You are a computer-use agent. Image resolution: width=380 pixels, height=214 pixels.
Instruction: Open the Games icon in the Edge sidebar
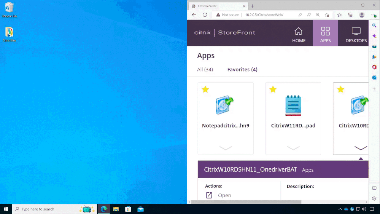pos(374,57)
